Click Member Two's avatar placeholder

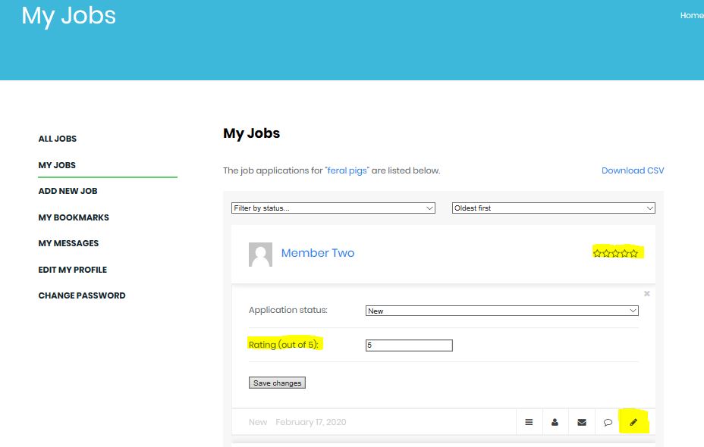point(260,255)
